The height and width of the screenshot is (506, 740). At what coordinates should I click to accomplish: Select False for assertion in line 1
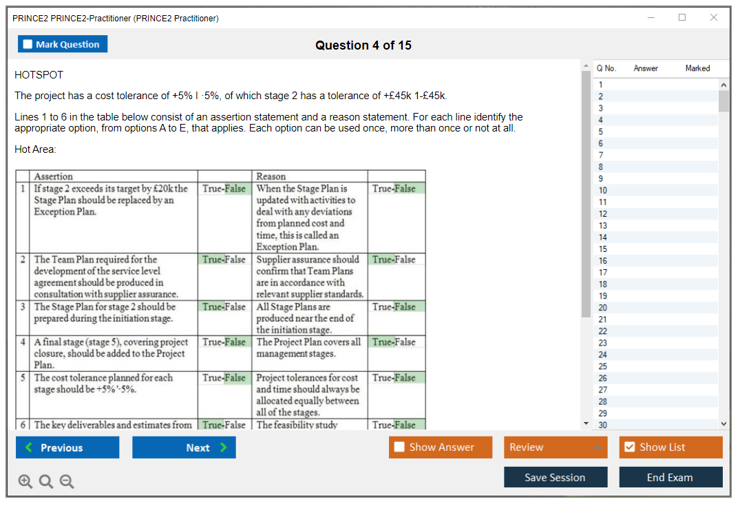[x=235, y=189]
